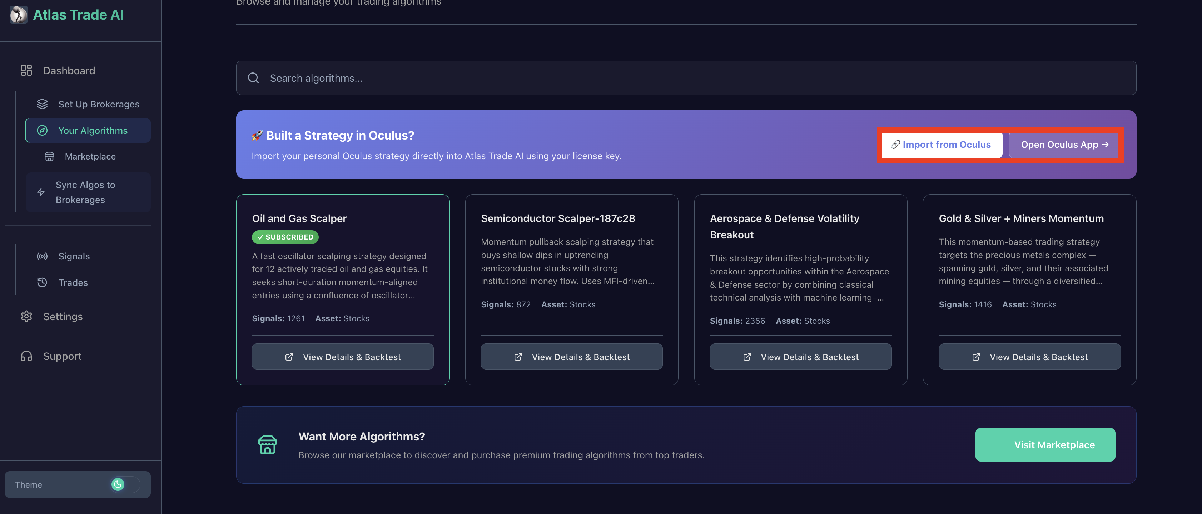The width and height of the screenshot is (1202, 514).
Task: Click the green storefront icon beside Want More Algorithms
Action: pyautogui.click(x=267, y=444)
